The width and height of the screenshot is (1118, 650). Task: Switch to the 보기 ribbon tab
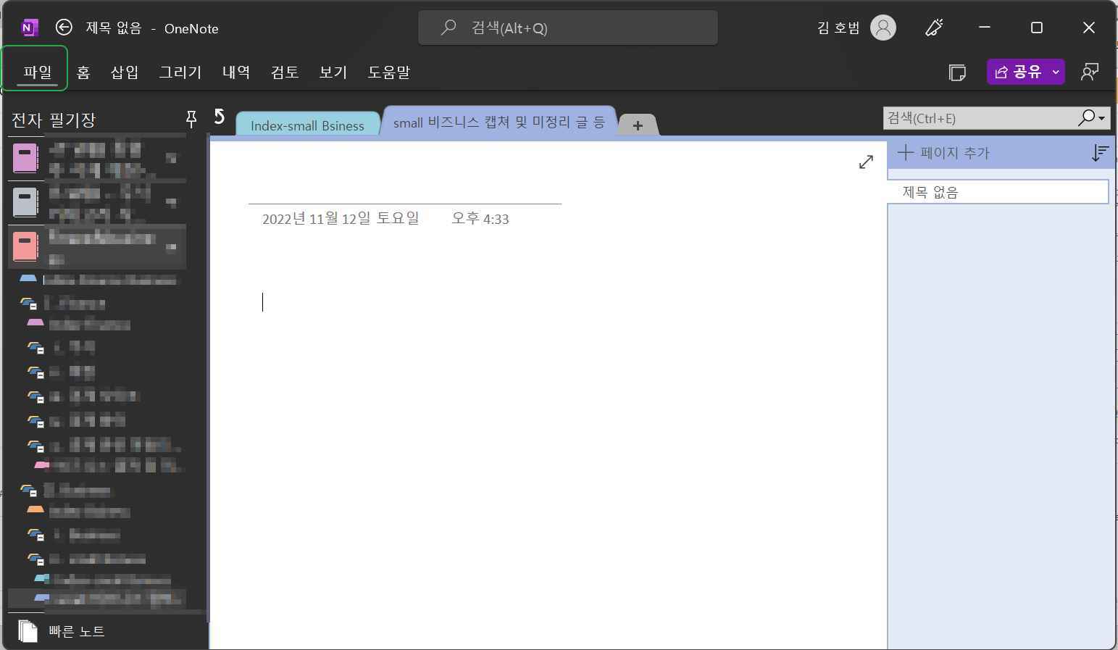coord(333,72)
